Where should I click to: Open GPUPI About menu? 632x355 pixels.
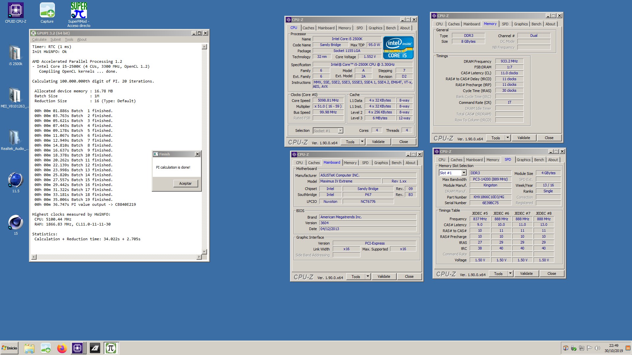82,39
